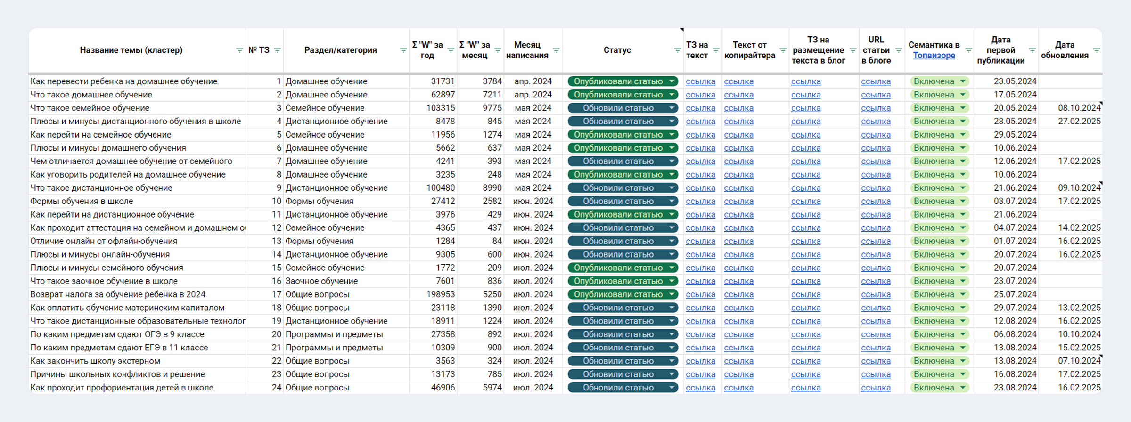Click the Месяц написания filter icon
This screenshot has height=422, width=1131.
click(556, 50)
